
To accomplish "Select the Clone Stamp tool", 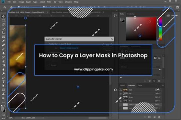I will pyautogui.click(x=3, y=53).
